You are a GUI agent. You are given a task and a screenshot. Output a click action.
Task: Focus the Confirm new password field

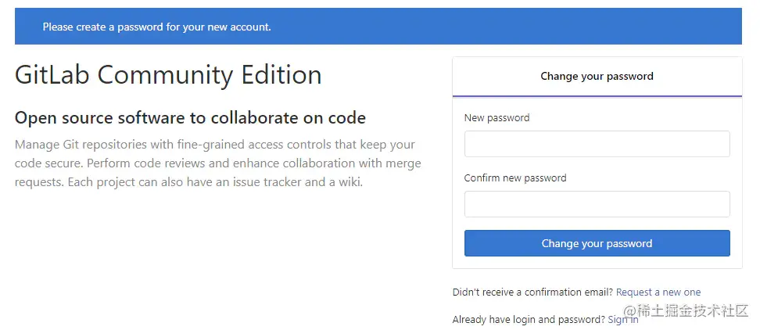point(597,204)
